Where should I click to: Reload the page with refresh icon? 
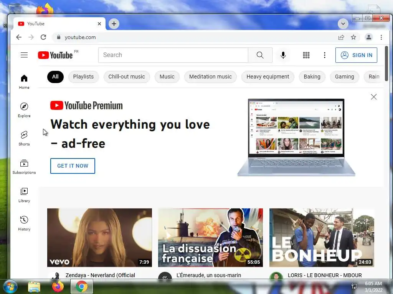click(x=43, y=37)
